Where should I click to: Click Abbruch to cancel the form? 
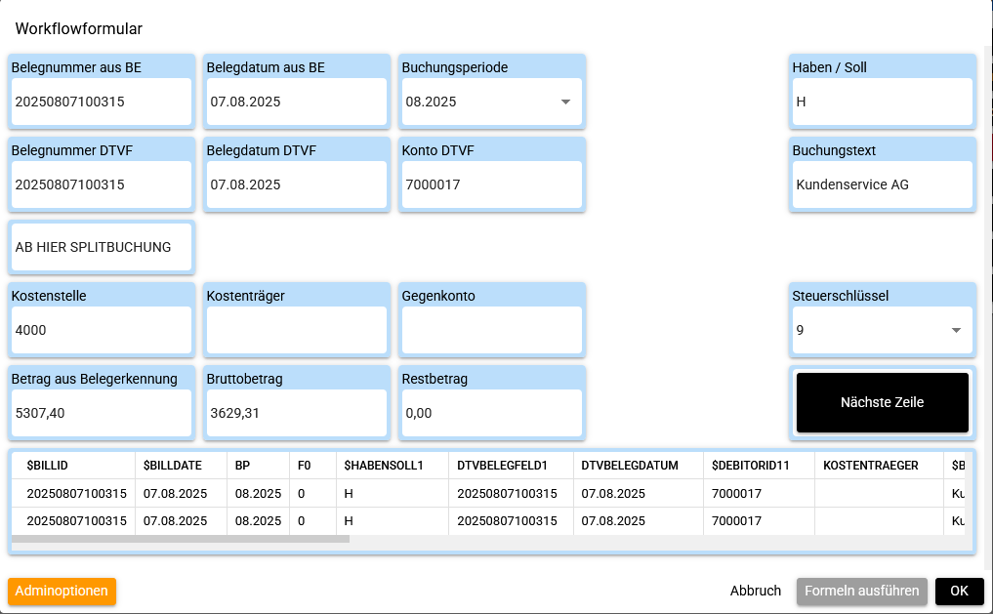(x=755, y=591)
